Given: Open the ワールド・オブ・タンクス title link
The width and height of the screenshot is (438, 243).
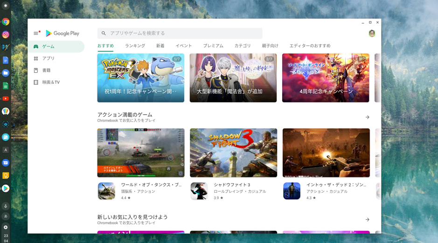Looking at the screenshot, I should click(151, 185).
